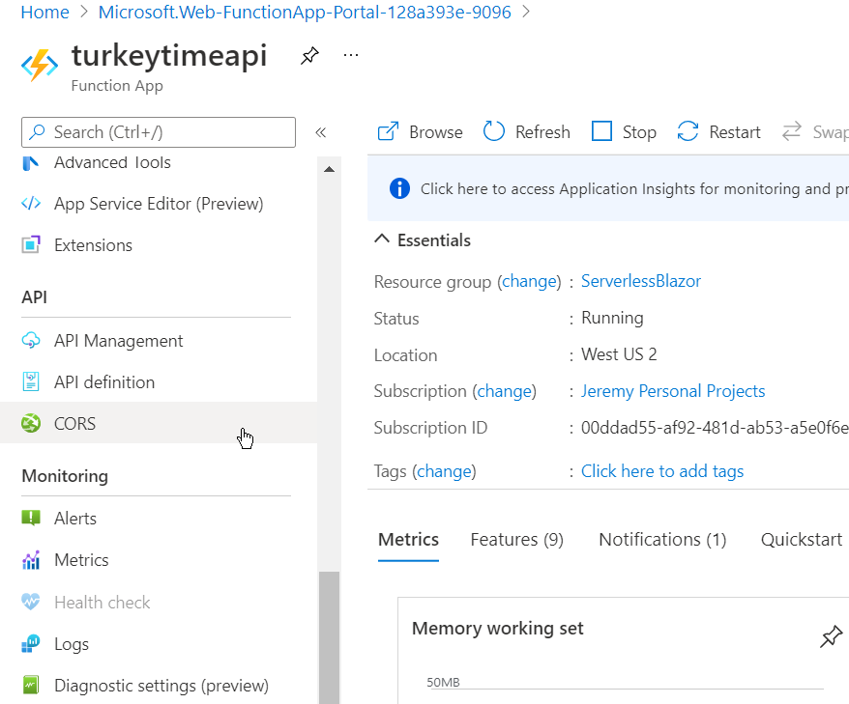The image size is (849, 704).
Task: Click the Metrics bar chart icon
Action: click(31, 560)
